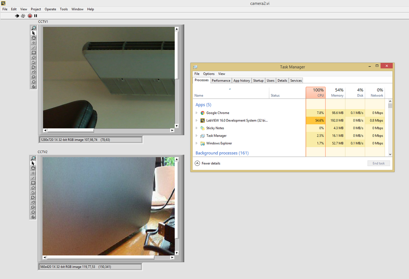This screenshot has height=279, width=409.
Task: Select the Rectangle tool in CCTV2 palette
Action: pos(33,183)
